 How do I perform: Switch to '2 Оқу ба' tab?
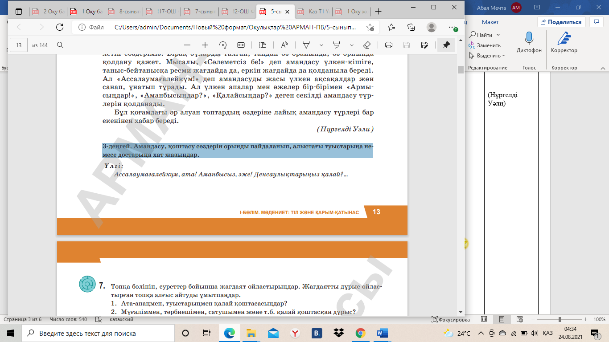(x=48, y=12)
